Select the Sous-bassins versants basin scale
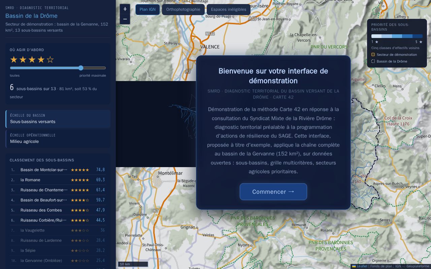This screenshot has width=431, height=269. (x=58, y=119)
